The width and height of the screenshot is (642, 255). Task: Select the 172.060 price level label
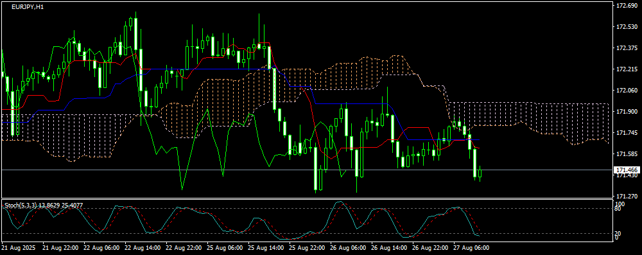click(627, 90)
